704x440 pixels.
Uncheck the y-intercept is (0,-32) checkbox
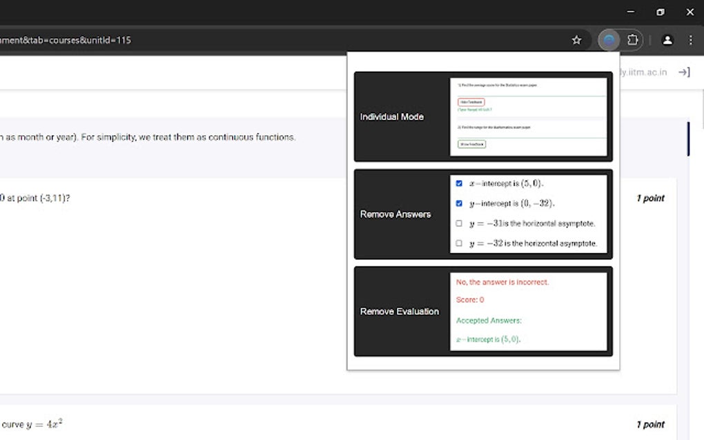[459, 203]
